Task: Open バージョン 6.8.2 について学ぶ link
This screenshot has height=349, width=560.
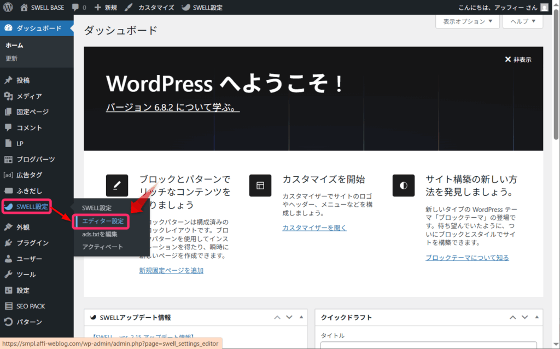Action: coord(173,107)
